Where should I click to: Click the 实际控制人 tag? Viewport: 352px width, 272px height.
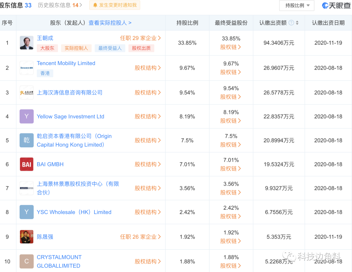[76, 48]
